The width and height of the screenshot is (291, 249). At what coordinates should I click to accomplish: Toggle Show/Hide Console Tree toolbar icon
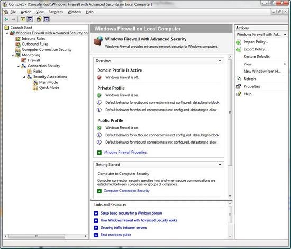(x=30, y=19)
